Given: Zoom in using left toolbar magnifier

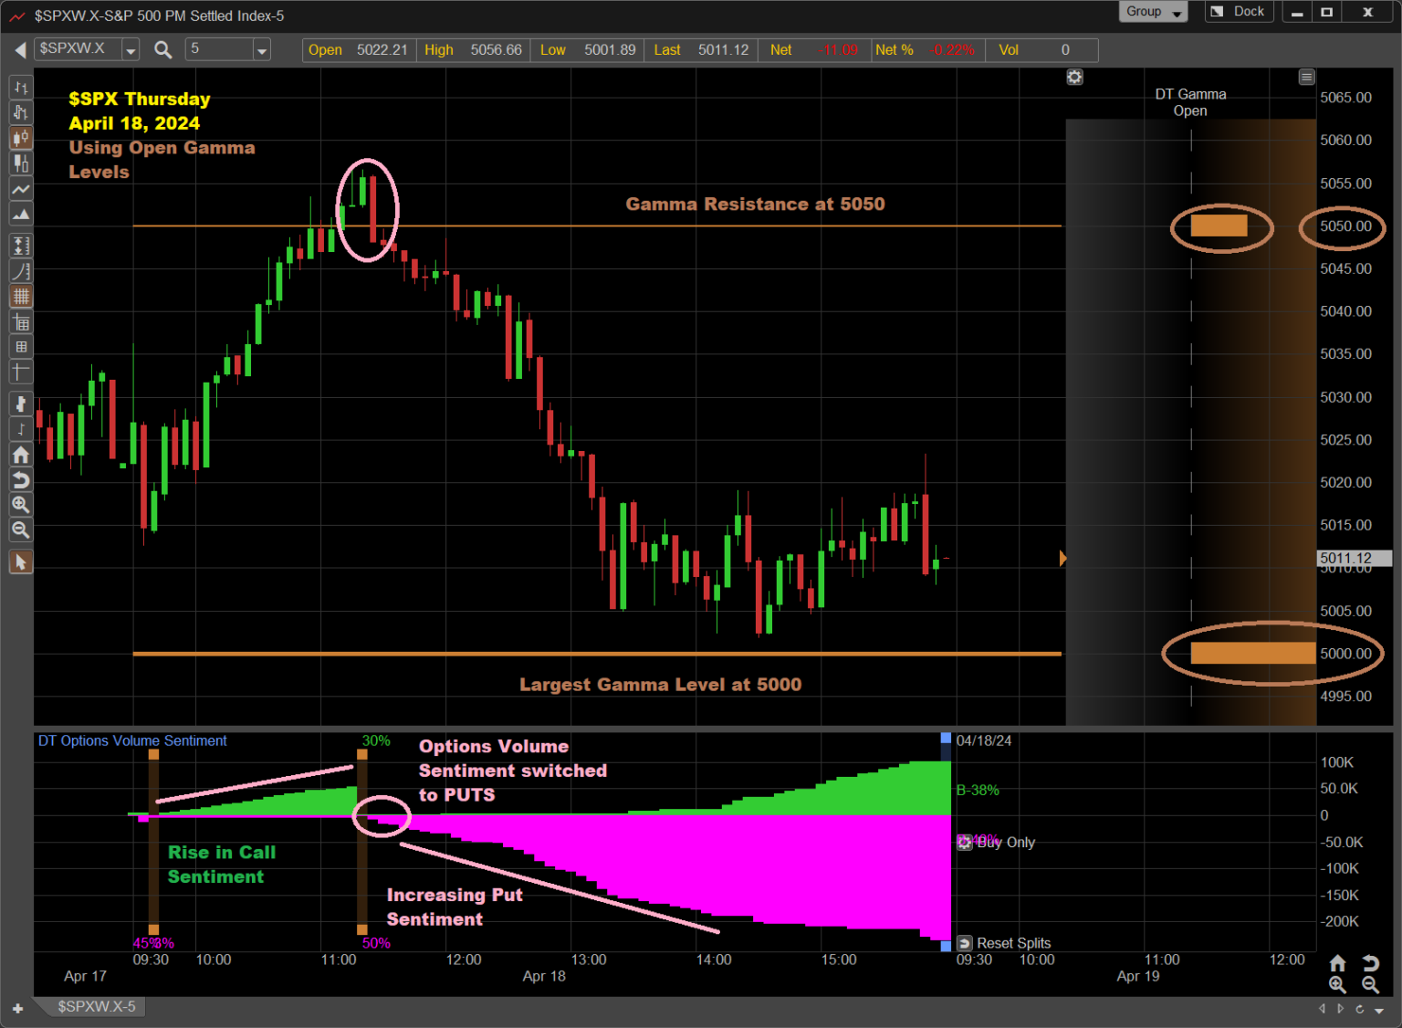Looking at the screenshot, I should point(20,505).
